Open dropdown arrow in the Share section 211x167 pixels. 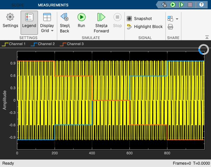[x=177, y=19]
